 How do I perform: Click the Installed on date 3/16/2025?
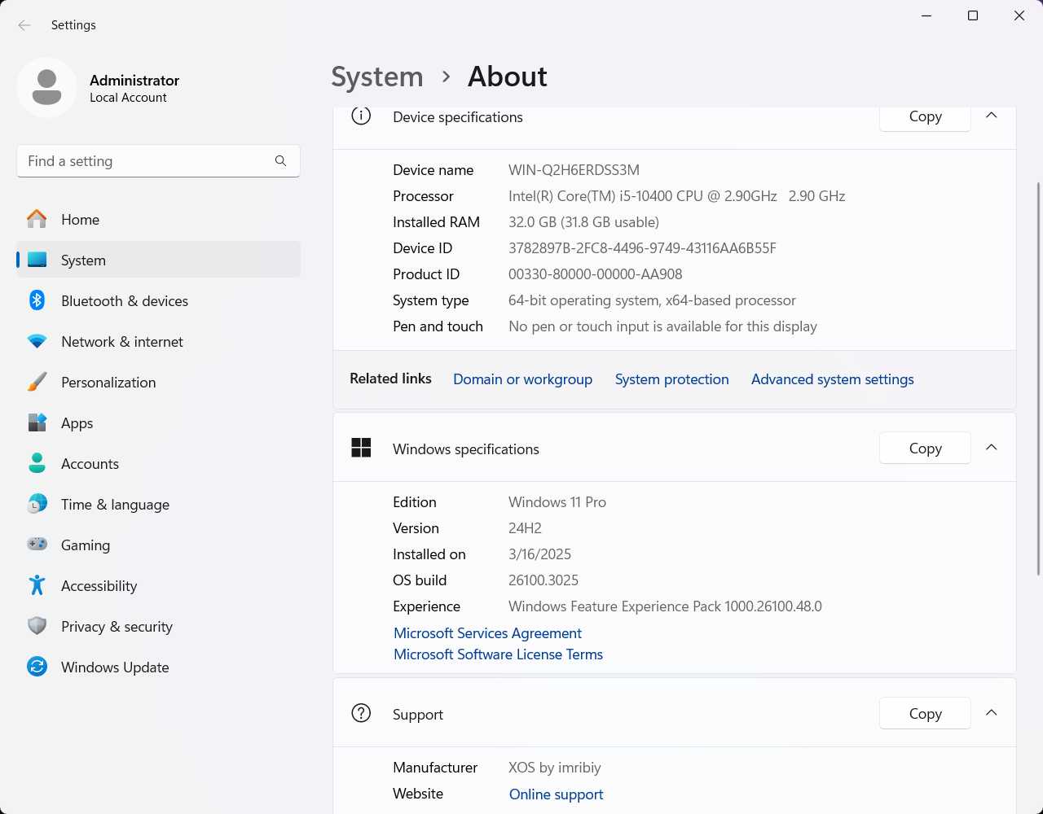(539, 554)
